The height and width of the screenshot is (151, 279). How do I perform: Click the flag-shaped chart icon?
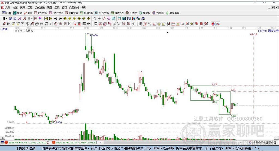(40, 19)
